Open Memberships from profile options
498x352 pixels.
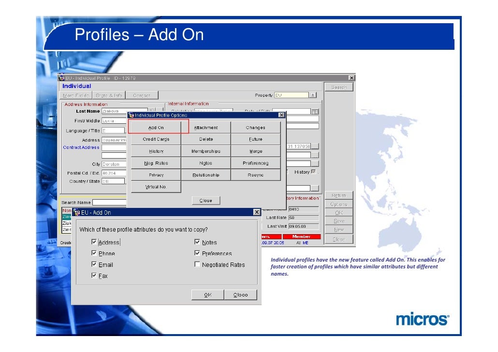[205, 151]
